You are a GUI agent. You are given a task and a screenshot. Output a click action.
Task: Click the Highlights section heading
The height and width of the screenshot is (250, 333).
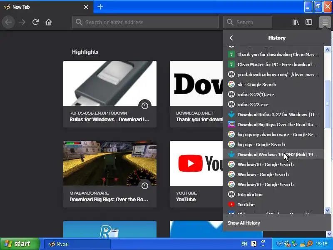tap(85, 52)
